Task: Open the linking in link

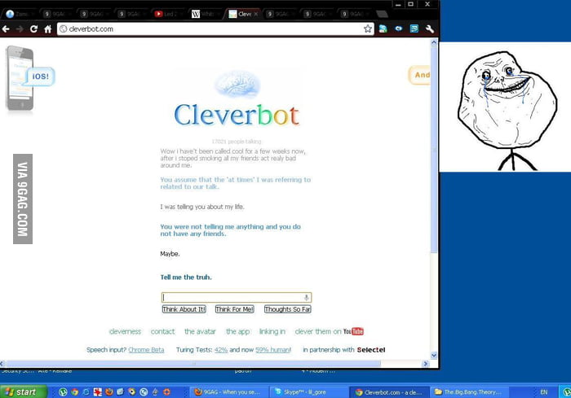Action: click(x=272, y=331)
